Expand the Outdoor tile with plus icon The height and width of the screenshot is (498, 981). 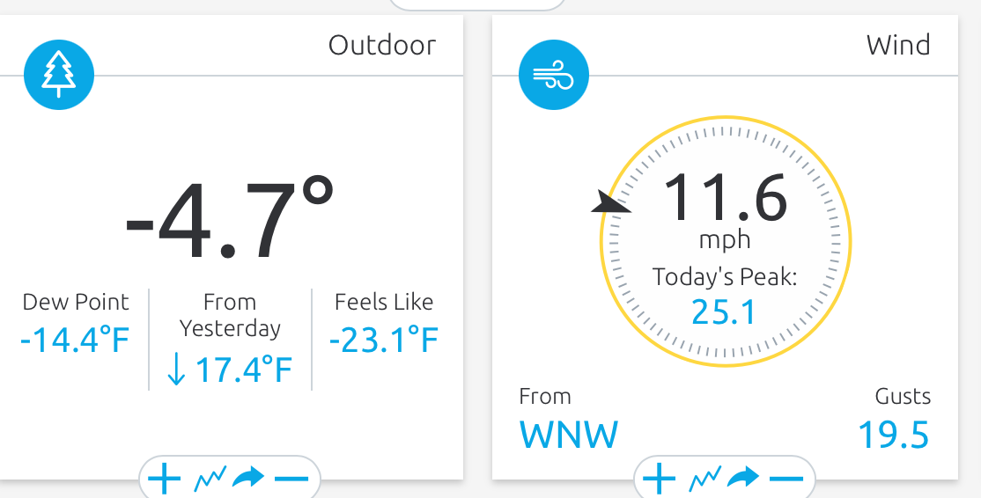point(164,479)
